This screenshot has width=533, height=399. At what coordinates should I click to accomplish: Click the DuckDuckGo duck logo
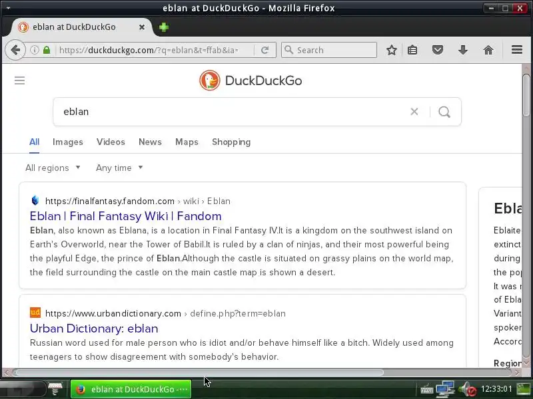209,80
